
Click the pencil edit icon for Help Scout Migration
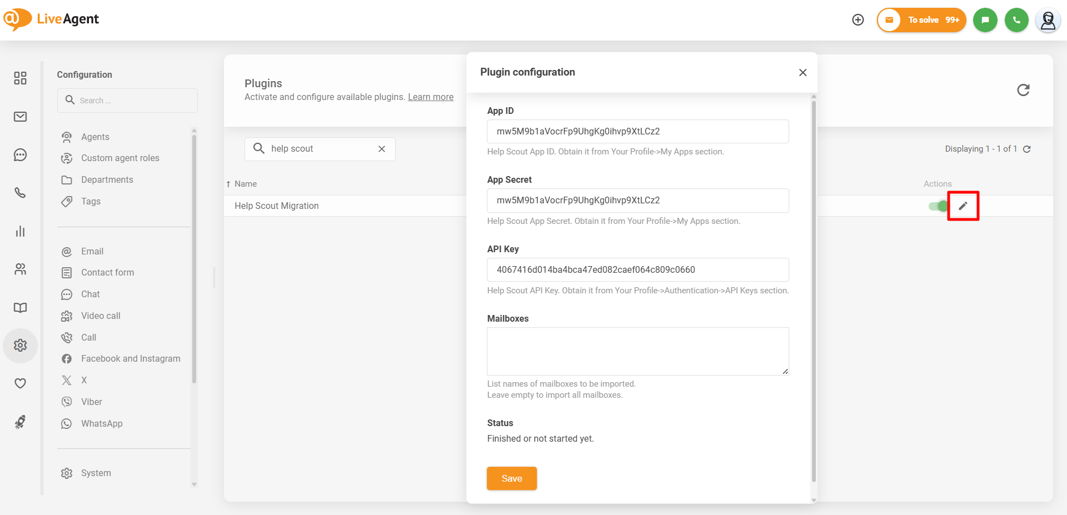coord(963,206)
